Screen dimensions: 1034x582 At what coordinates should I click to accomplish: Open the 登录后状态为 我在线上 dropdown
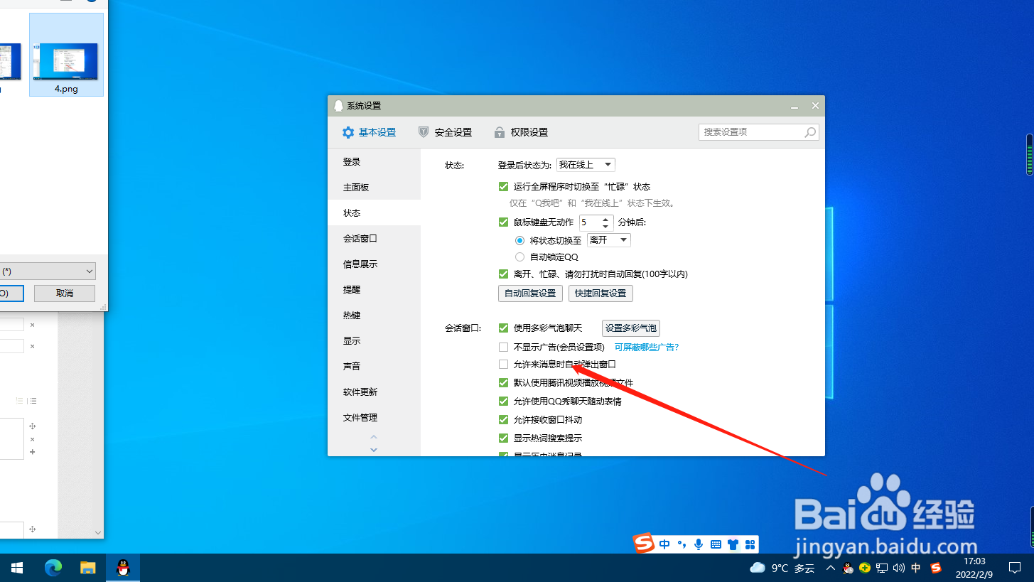click(x=585, y=165)
